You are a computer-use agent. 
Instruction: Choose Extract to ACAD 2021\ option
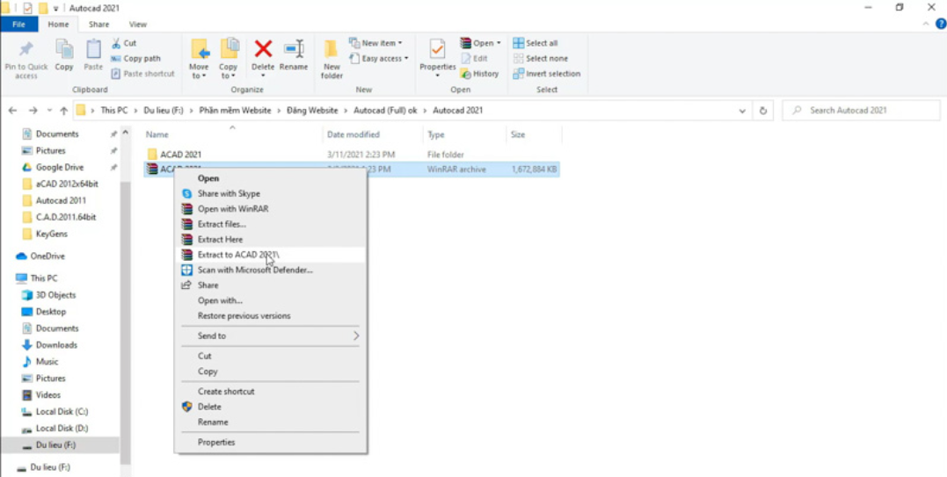237,255
